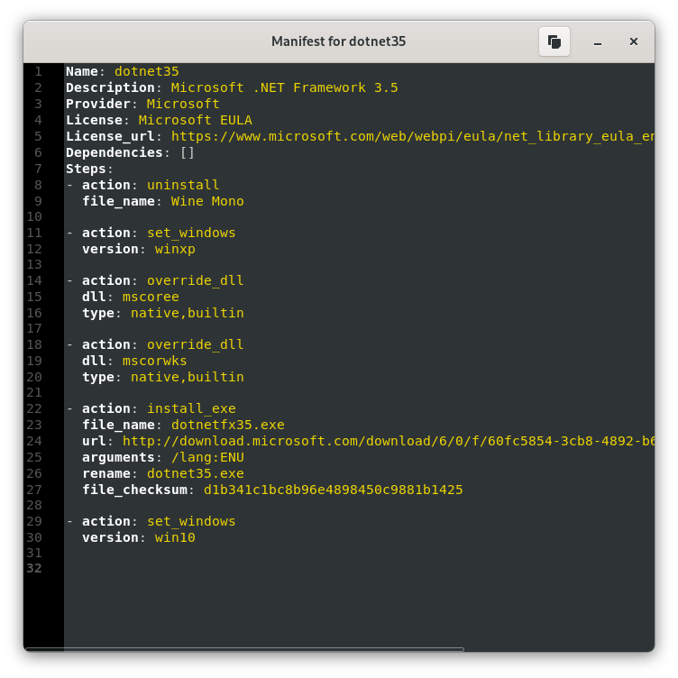The image size is (678, 678).
Task: Click line number 22 in the gutter
Action: coord(34,408)
